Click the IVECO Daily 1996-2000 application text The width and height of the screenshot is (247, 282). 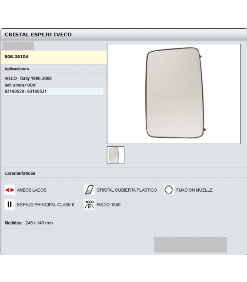point(28,78)
